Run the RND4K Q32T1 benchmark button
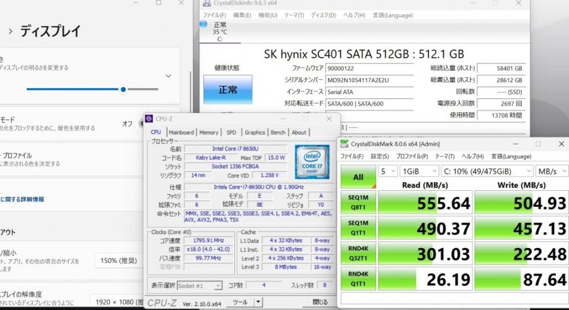The height and width of the screenshot is (310, 569). (x=358, y=253)
